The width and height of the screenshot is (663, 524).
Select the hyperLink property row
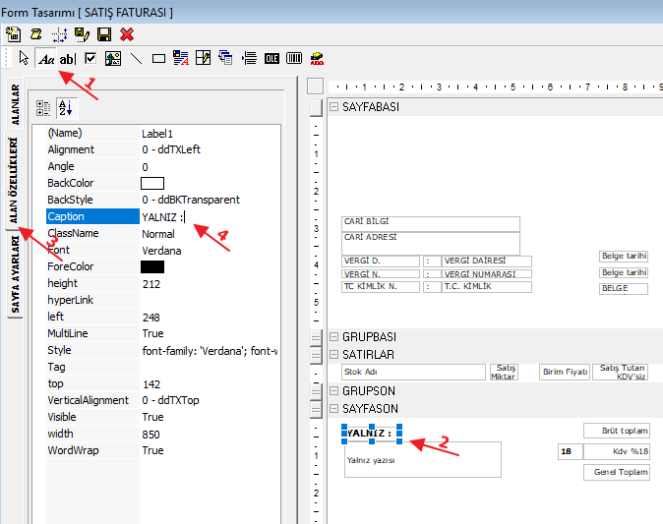tap(162, 300)
